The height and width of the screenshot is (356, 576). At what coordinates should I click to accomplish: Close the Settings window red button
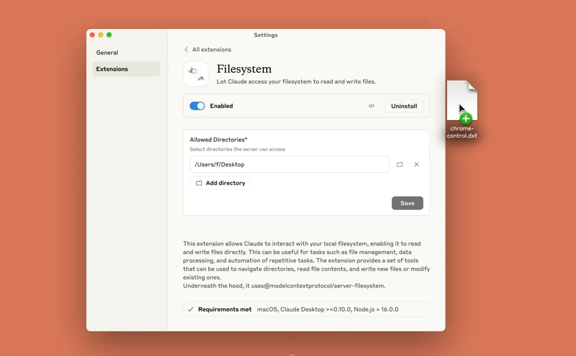(92, 35)
